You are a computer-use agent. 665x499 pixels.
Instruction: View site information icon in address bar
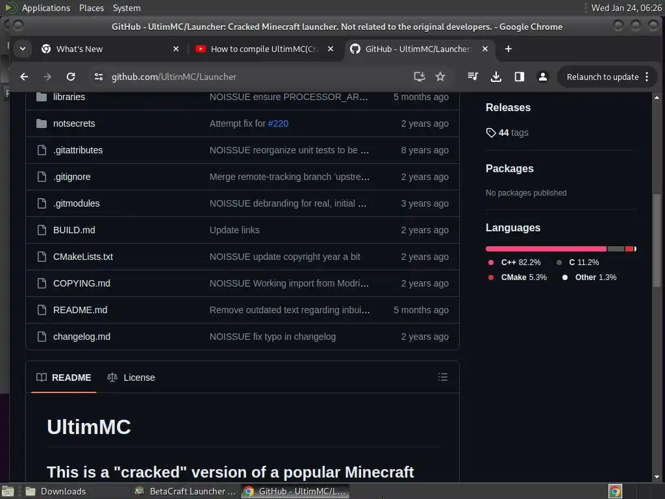[x=99, y=77]
